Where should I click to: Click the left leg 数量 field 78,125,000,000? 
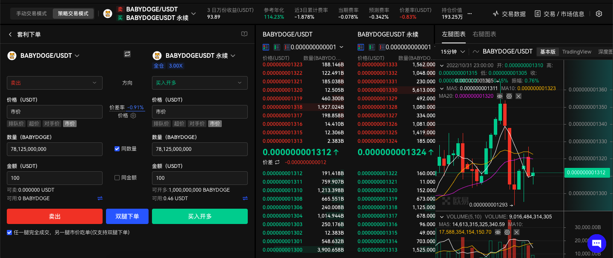[54, 149]
